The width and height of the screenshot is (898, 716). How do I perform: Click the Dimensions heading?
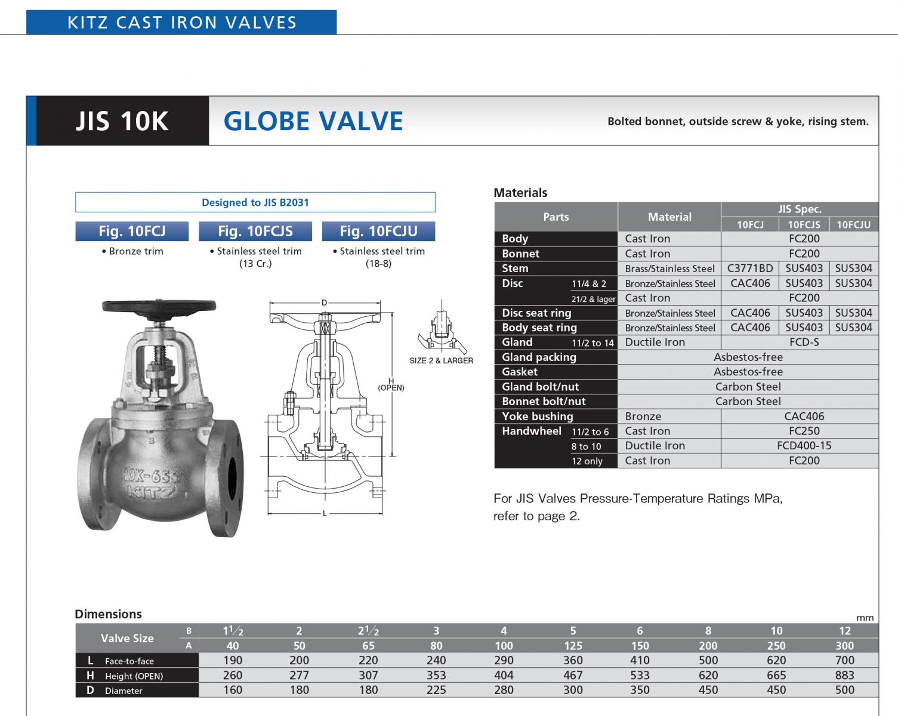[108, 614]
